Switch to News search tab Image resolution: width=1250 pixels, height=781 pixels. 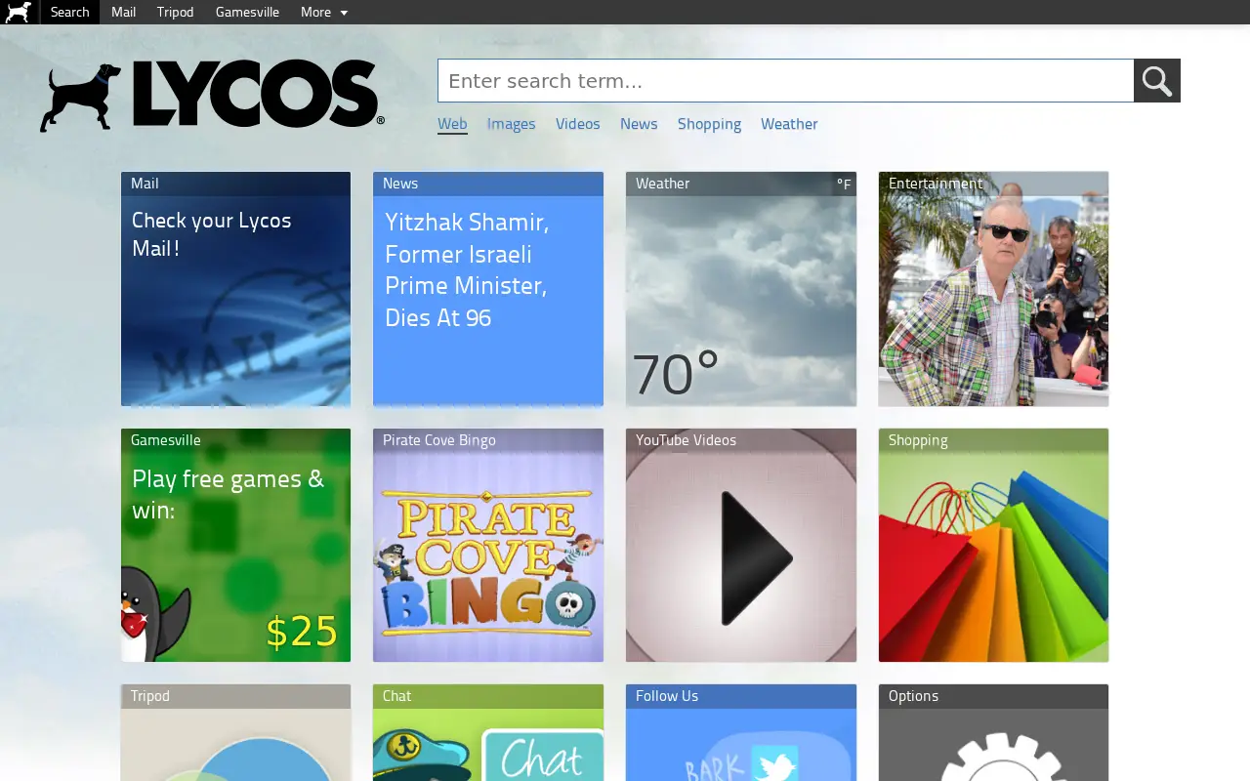[x=639, y=124]
